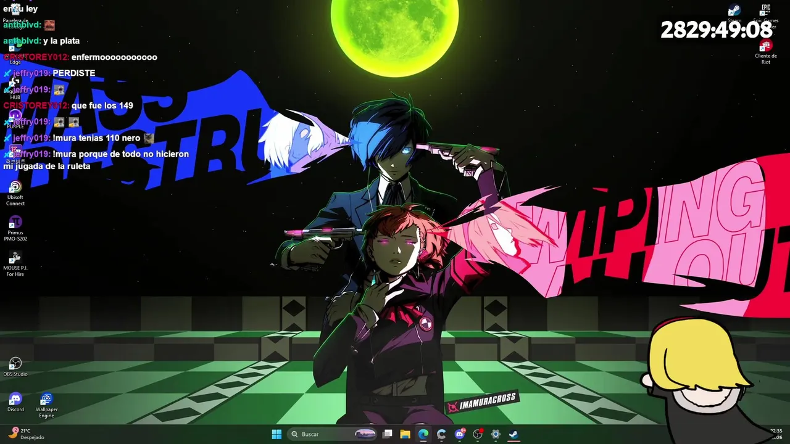Click chat message 'enfermooooooooooo'
This screenshot has height=444, width=790.
pos(114,57)
